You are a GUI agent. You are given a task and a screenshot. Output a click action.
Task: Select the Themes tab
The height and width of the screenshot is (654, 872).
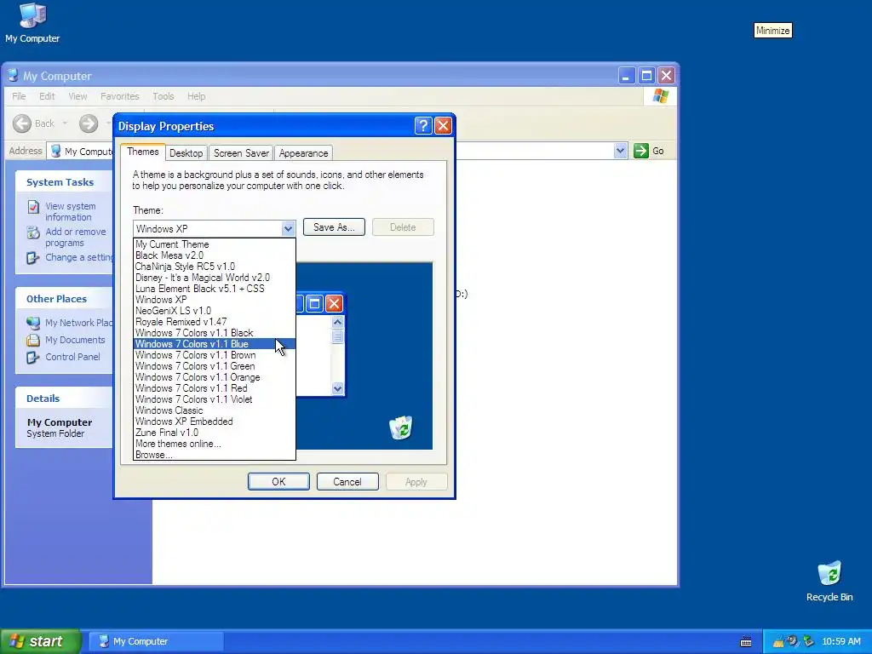tap(143, 152)
